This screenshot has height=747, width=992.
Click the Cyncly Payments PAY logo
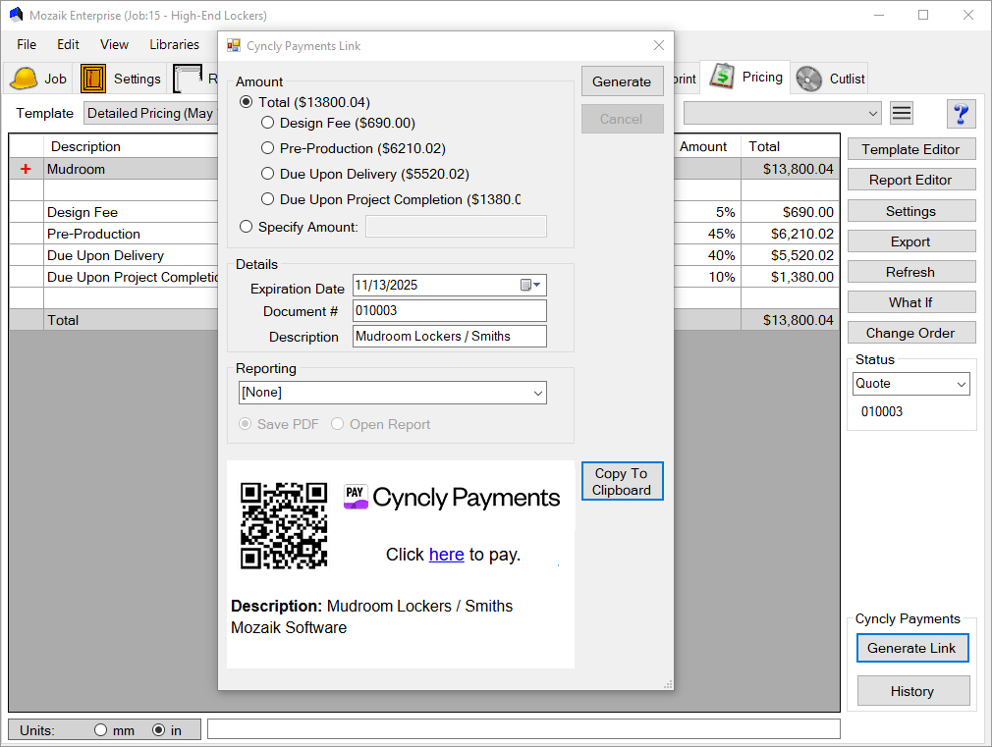[x=355, y=497]
